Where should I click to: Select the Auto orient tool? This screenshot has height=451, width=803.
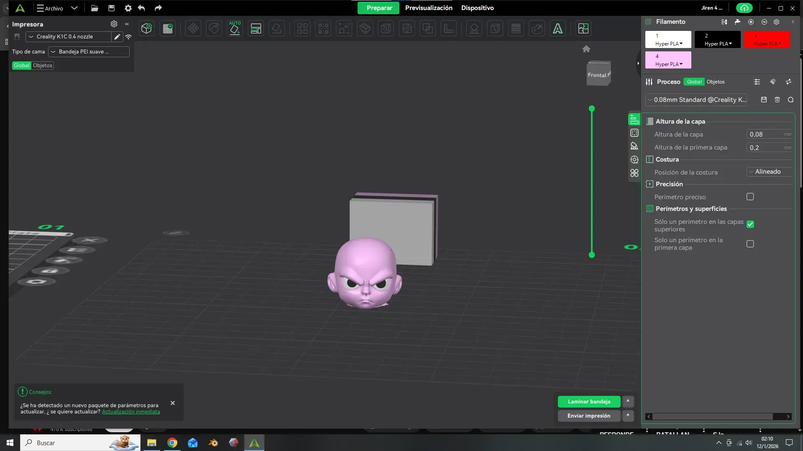(x=235, y=28)
